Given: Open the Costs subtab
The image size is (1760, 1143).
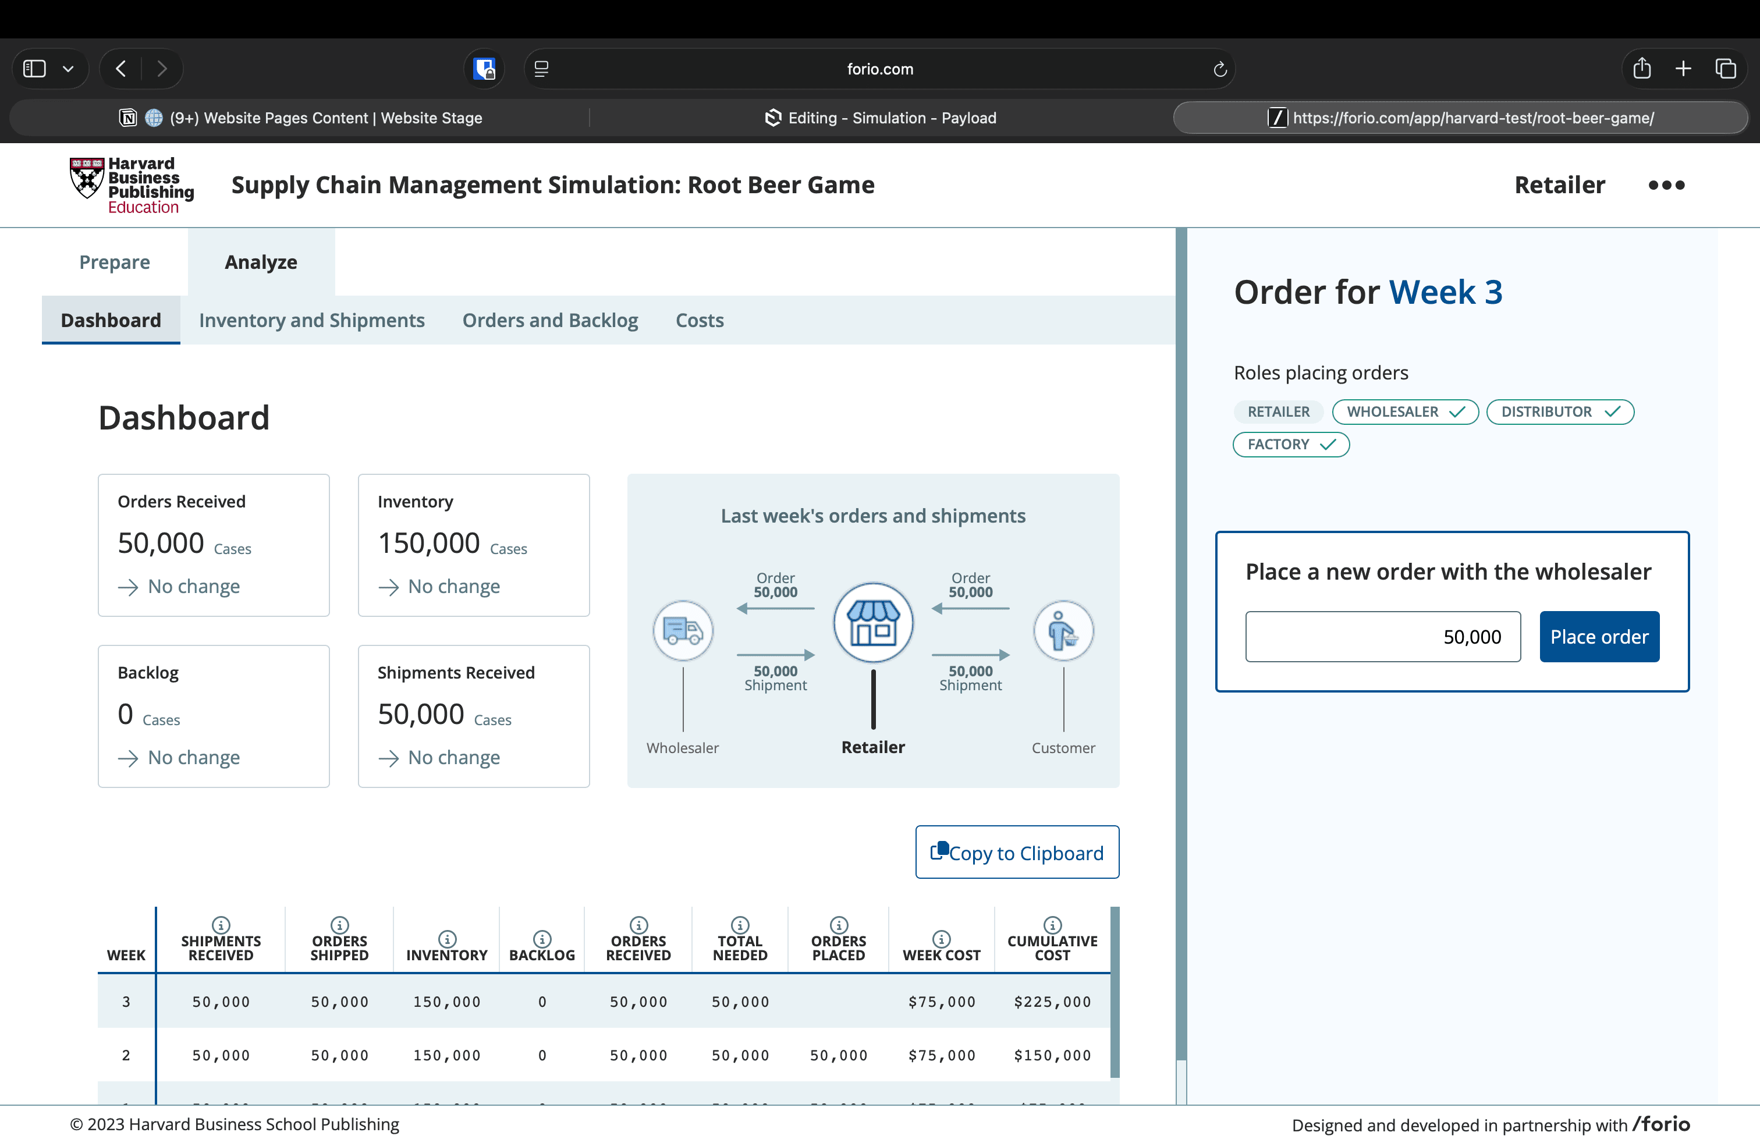Looking at the screenshot, I should pos(699,320).
